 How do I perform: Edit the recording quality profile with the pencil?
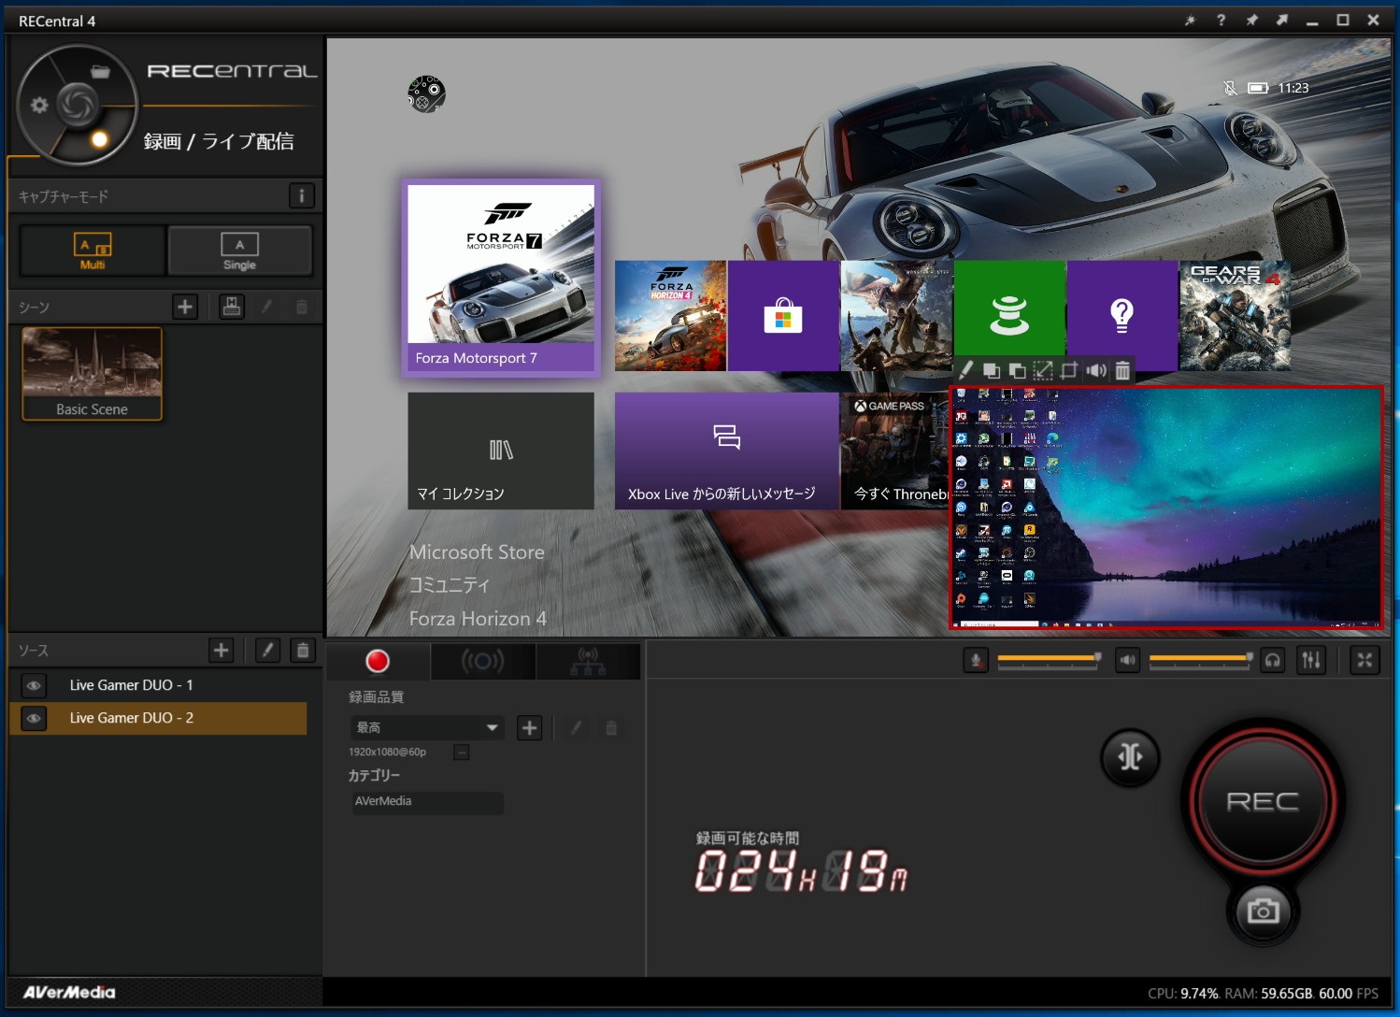tap(577, 727)
